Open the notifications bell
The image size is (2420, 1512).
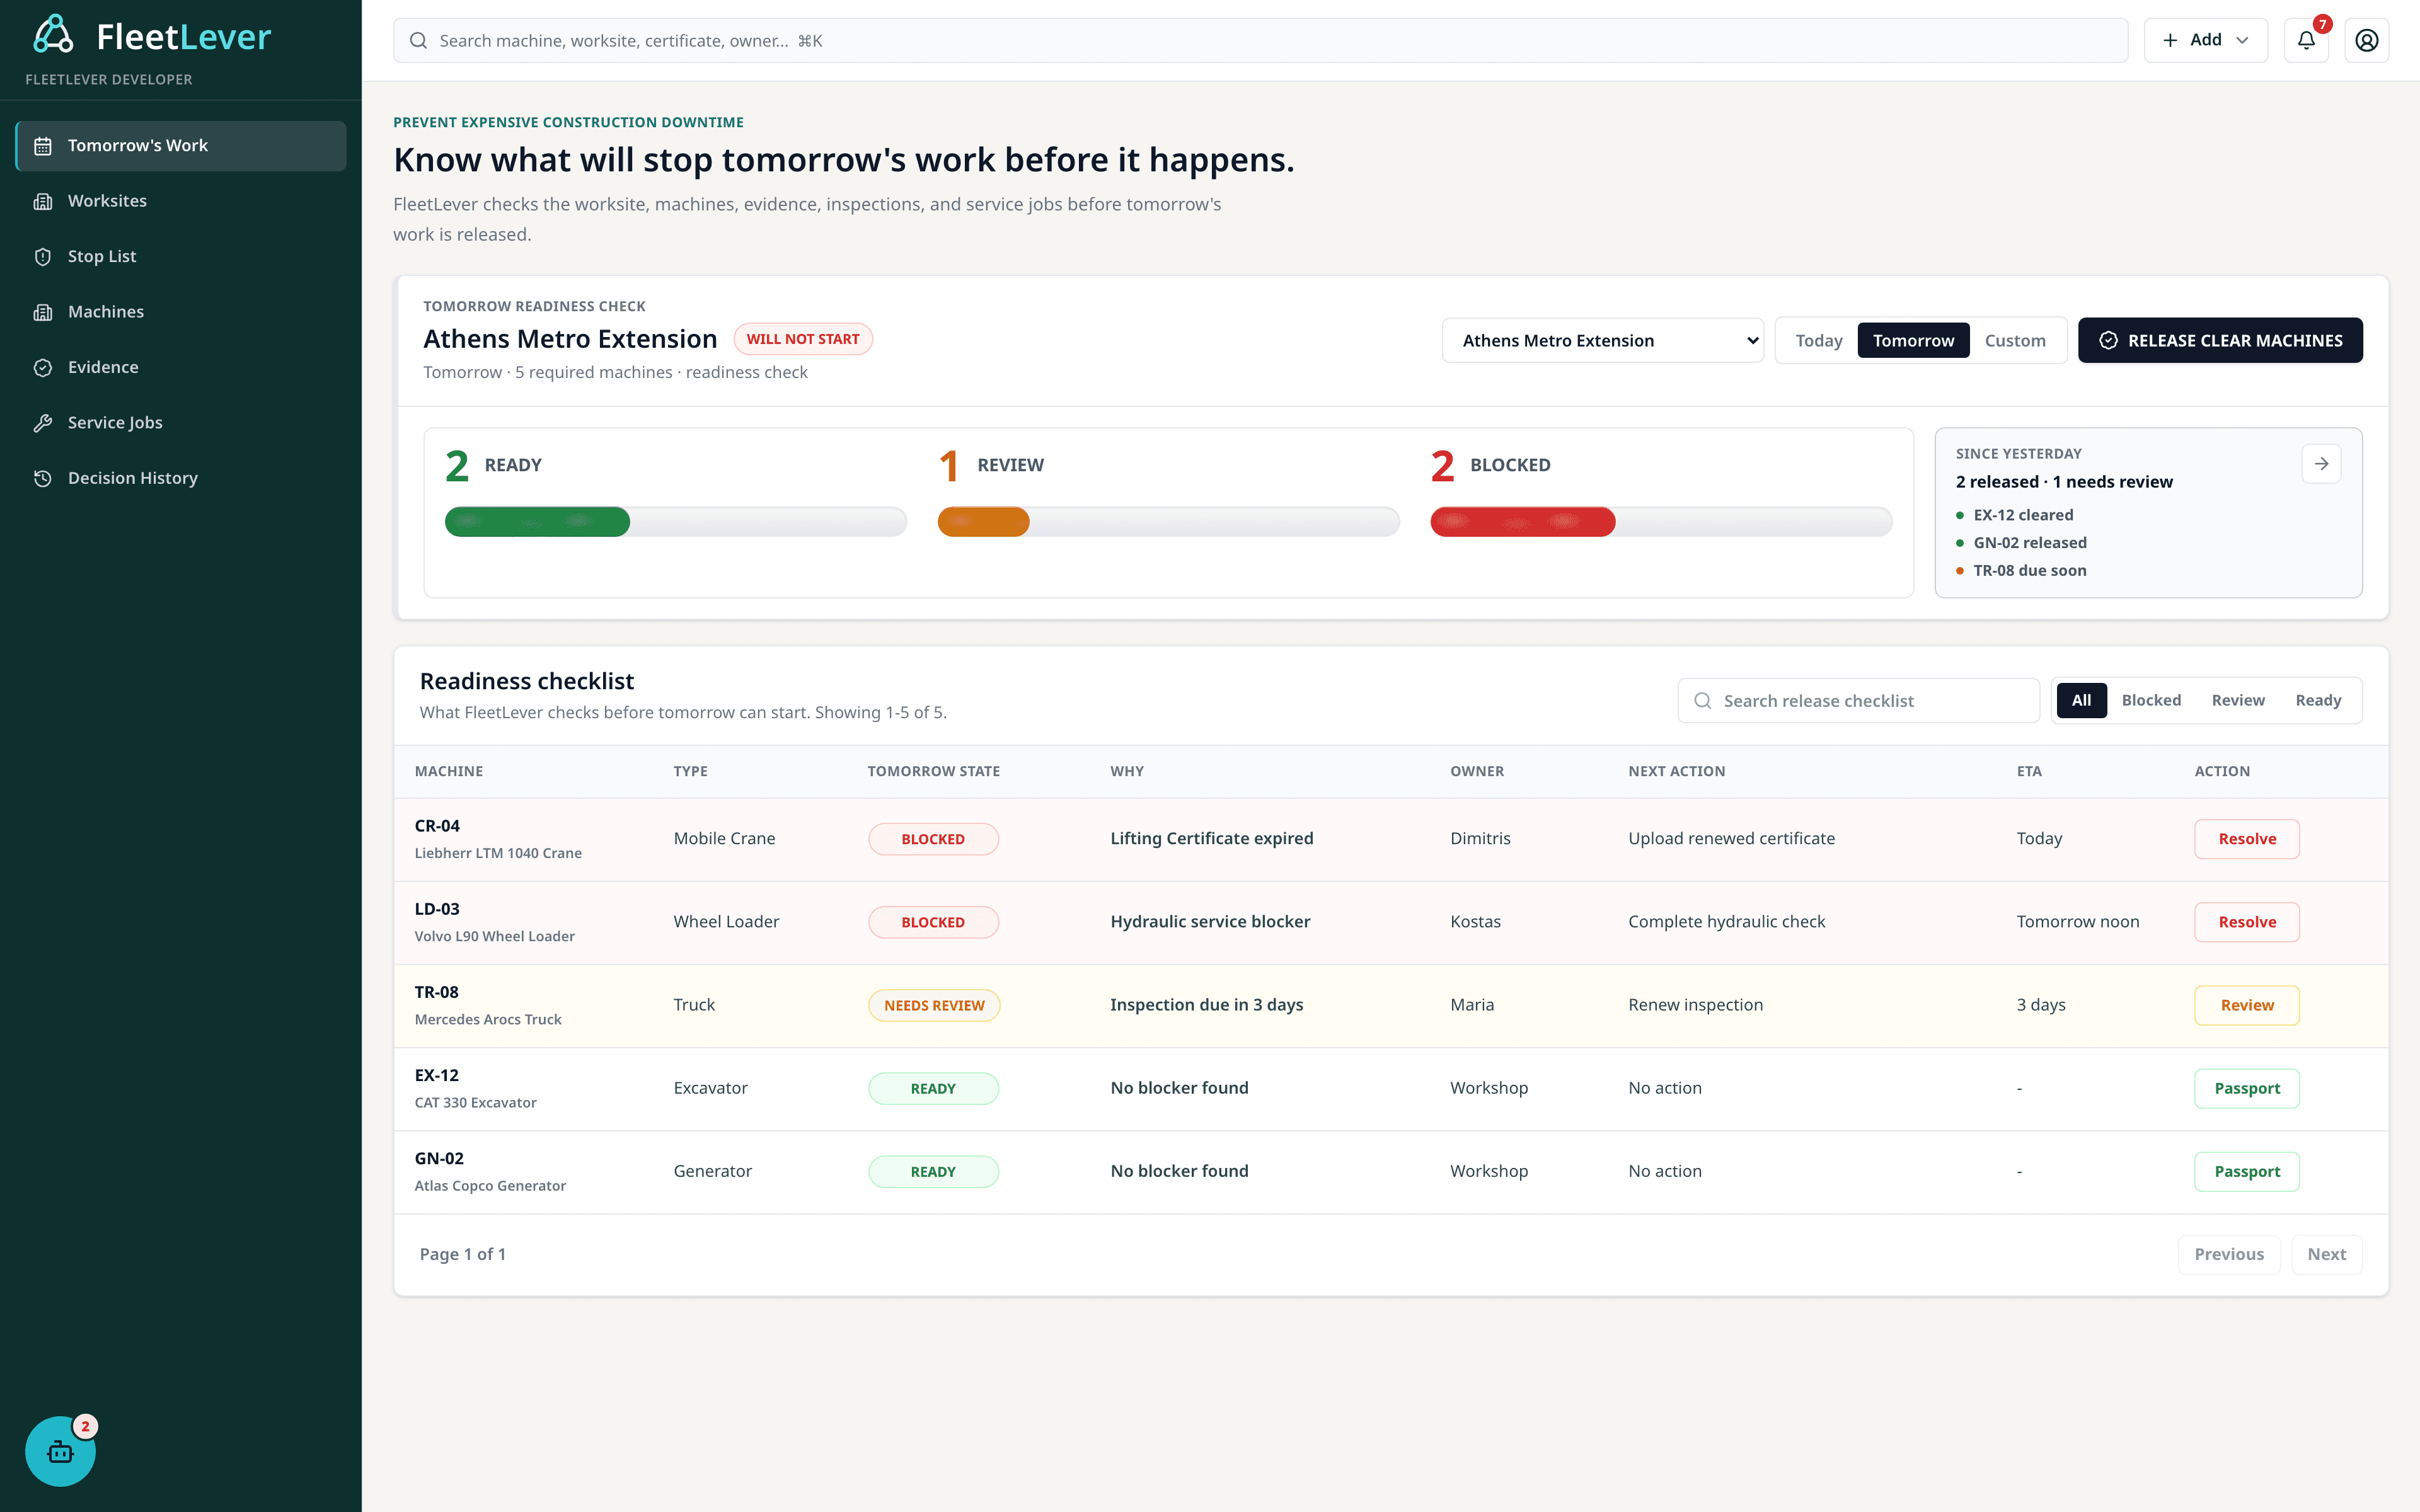pos(2306,40)
